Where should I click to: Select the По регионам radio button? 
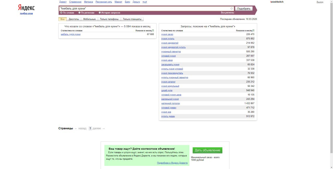(79, 12)
